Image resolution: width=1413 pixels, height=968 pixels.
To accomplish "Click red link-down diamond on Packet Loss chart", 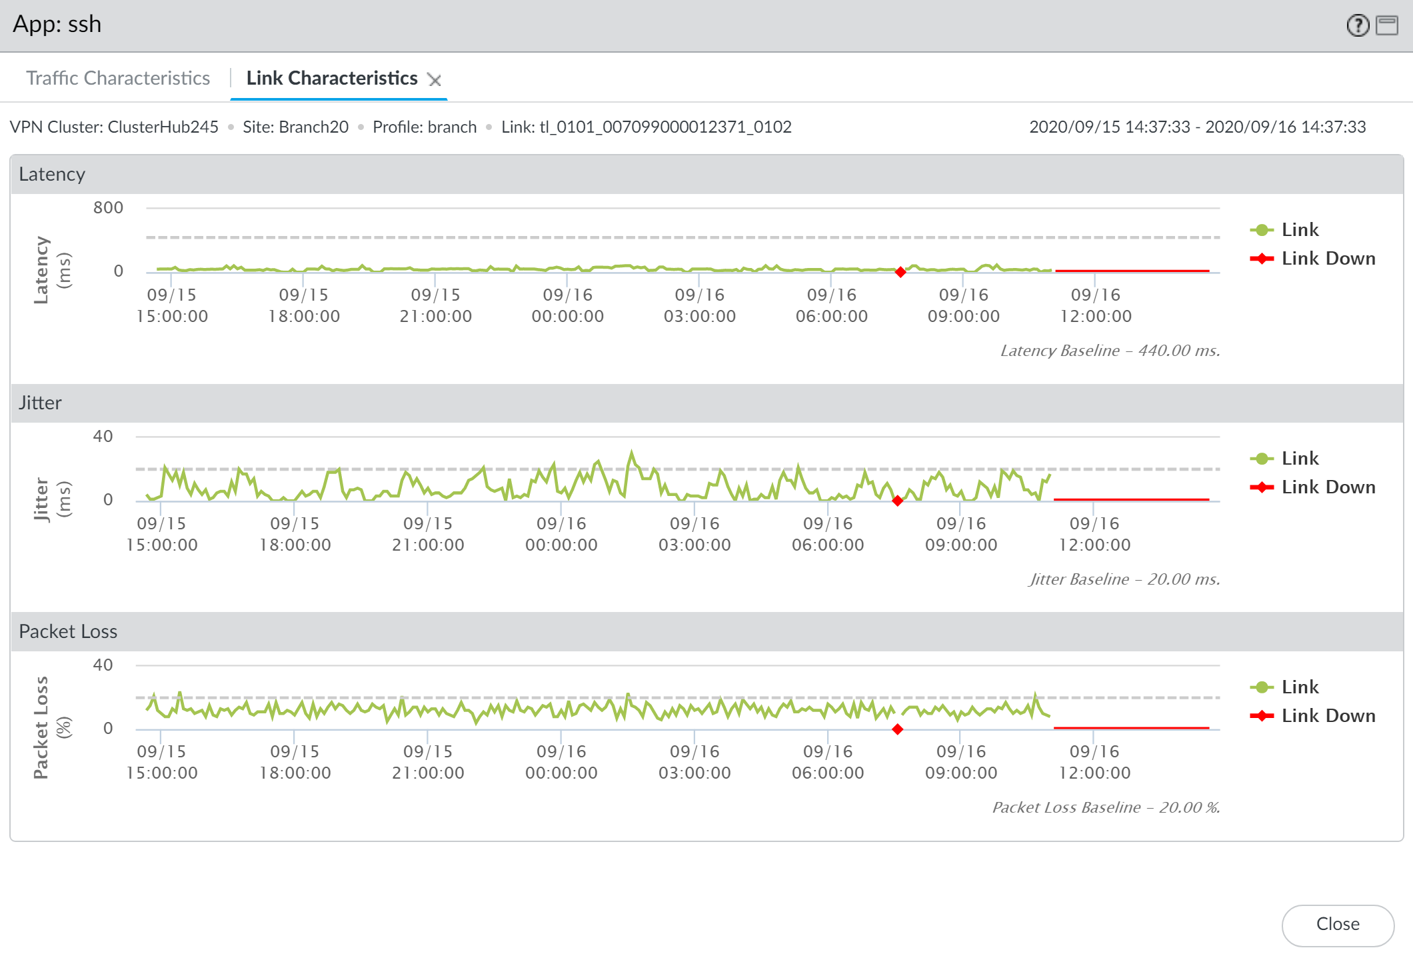I will 898,729.
